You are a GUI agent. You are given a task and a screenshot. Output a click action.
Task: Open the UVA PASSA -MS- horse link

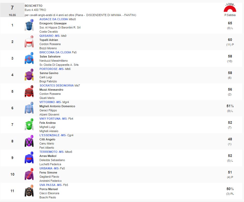pos(50,185)
